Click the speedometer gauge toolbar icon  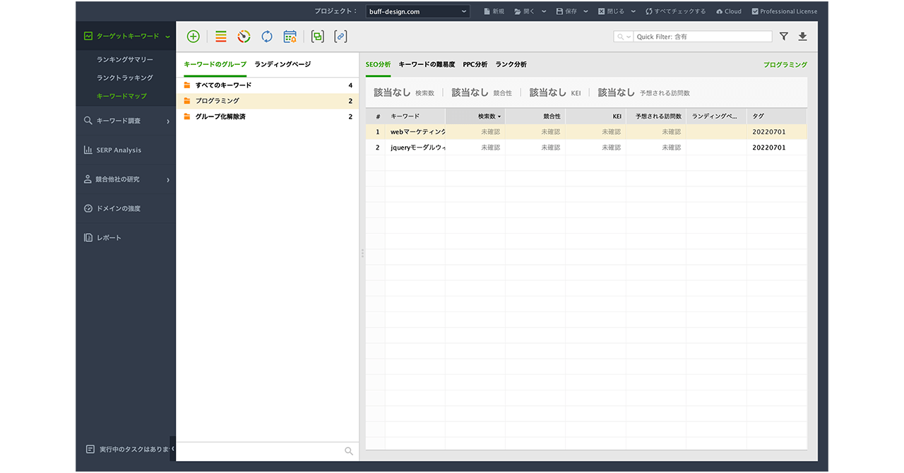(x=244, y=37)
